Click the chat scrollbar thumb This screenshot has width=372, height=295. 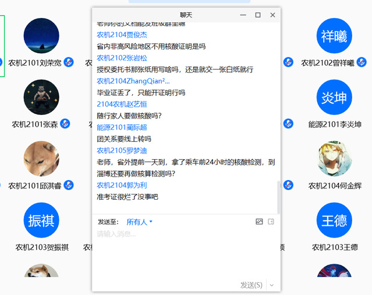coord(278,197)
